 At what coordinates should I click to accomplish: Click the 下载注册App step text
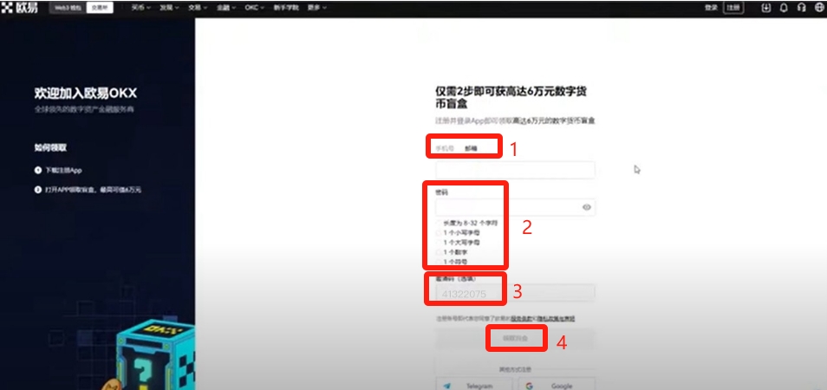(x=62, y=170)
